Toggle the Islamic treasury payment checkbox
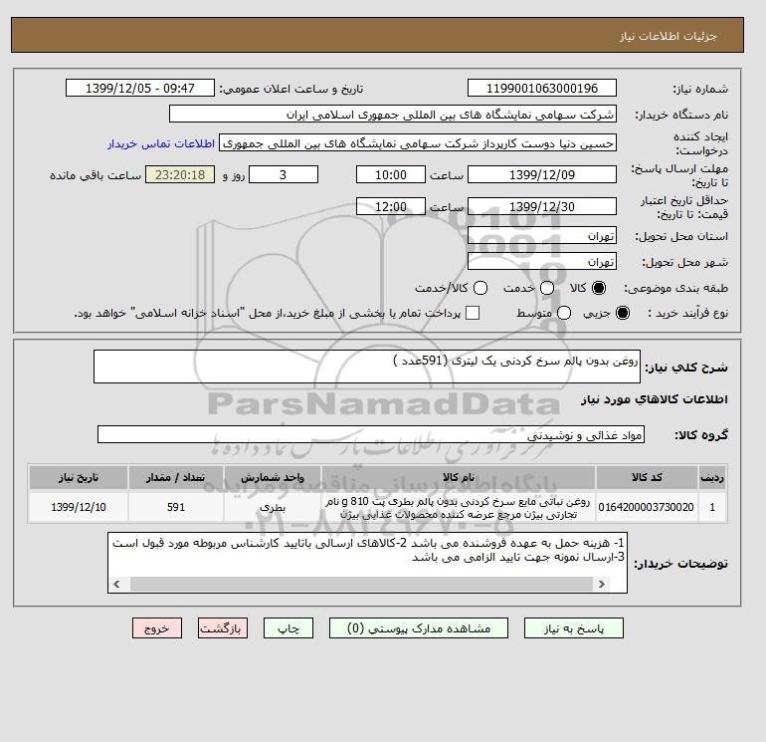Screen dimensions: 766x742 473,313
